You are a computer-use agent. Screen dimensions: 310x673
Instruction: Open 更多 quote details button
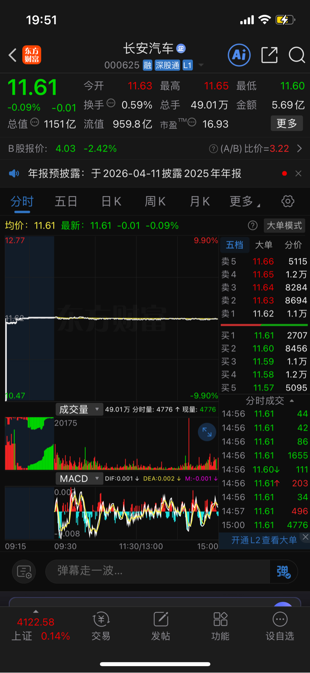(x=287, y=123)
